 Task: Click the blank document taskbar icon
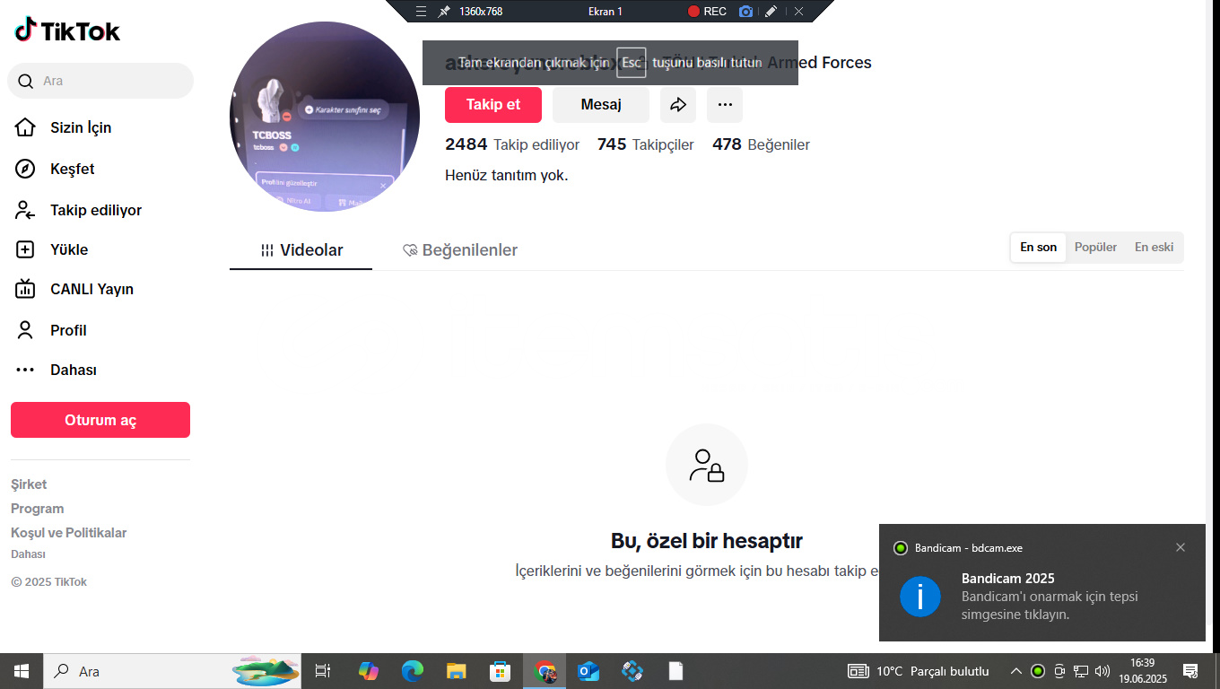click(x=676, y=671)
